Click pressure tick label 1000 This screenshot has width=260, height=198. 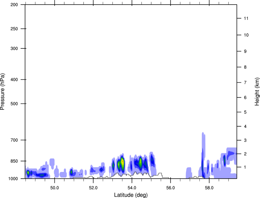[x=13, y=179]
